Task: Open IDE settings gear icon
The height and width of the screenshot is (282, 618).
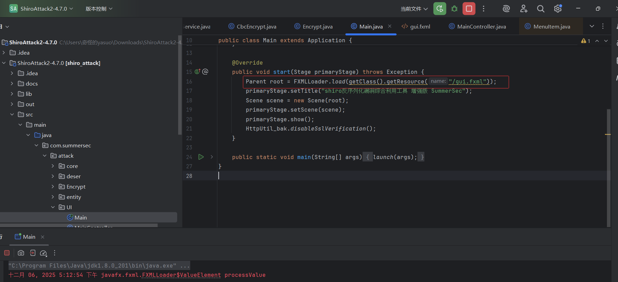Action: point(558,9)
